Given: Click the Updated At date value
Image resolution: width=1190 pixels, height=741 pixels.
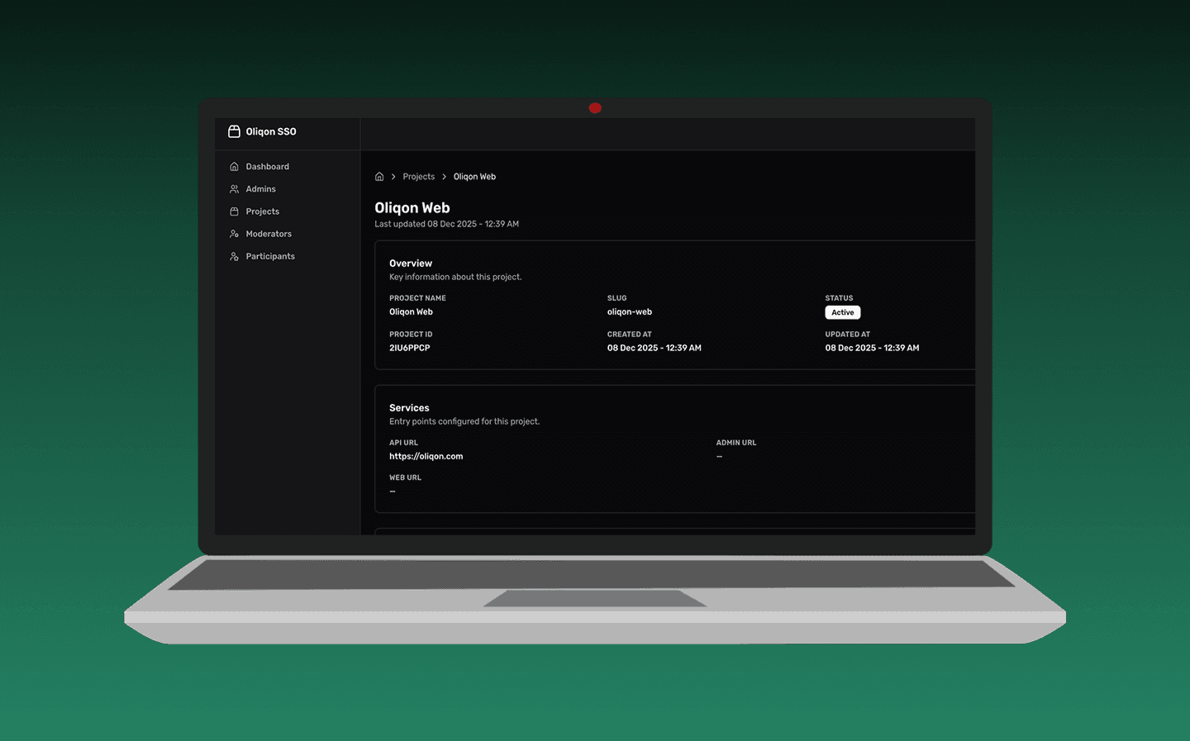Looking at the screenshot, I should click(872, 348).
